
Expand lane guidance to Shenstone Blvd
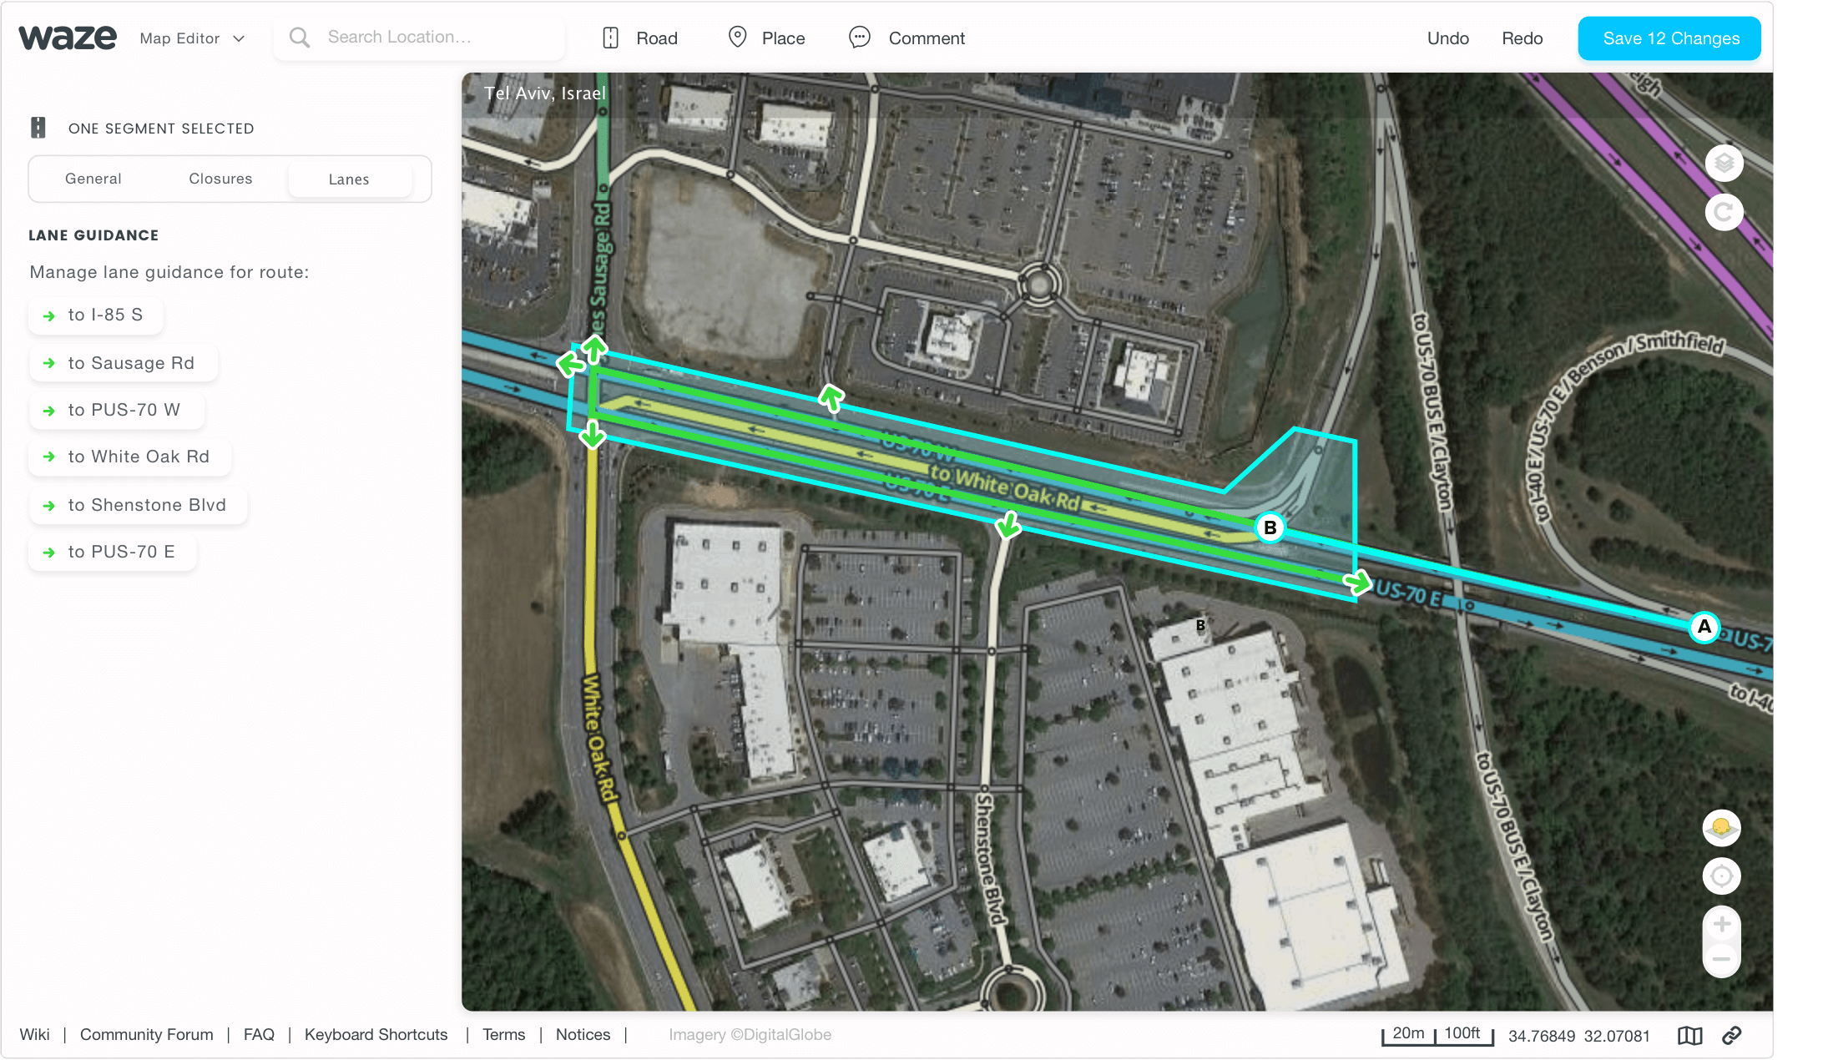click(138, 506)
